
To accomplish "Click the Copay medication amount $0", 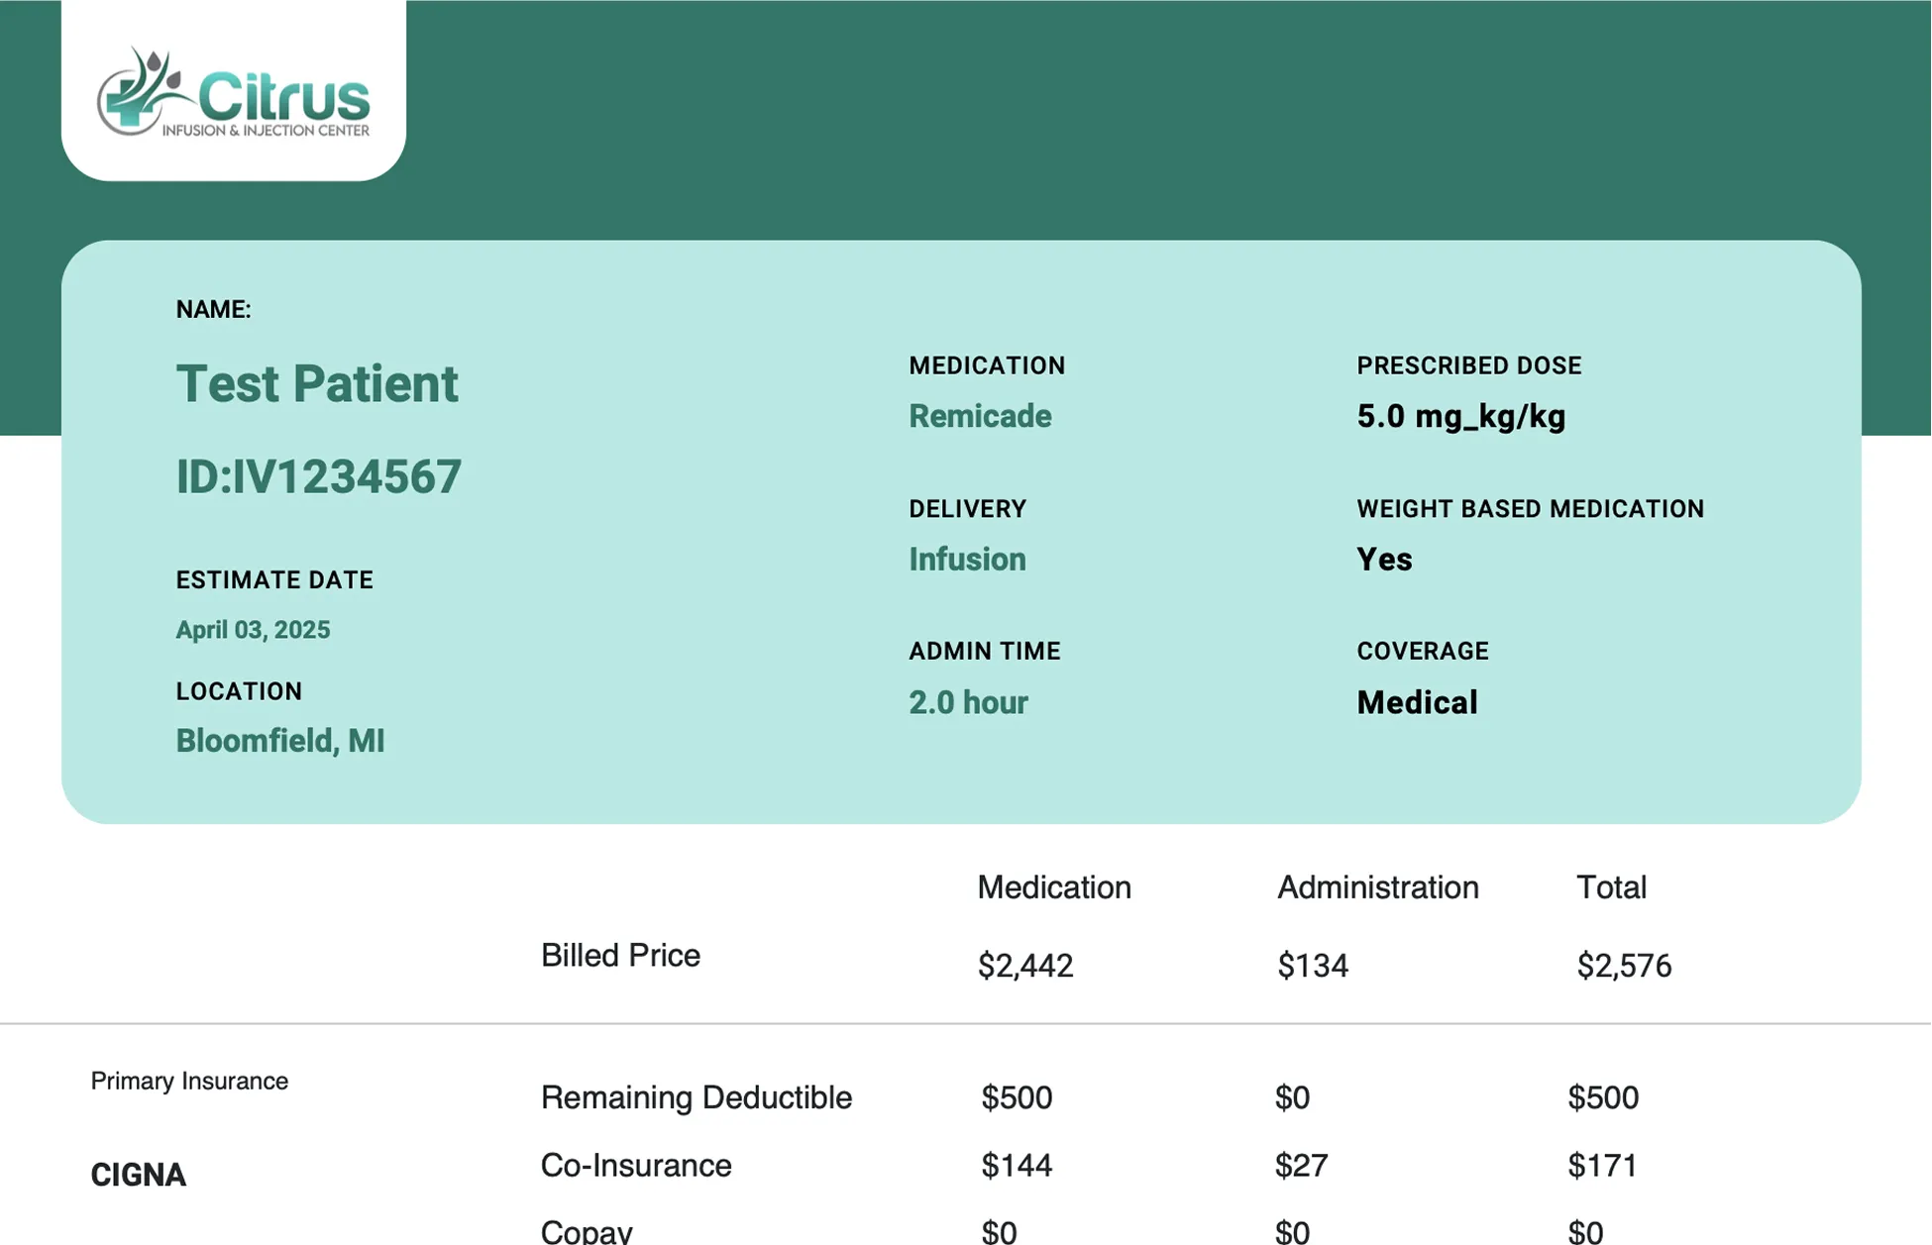I will coord(999,1231).
